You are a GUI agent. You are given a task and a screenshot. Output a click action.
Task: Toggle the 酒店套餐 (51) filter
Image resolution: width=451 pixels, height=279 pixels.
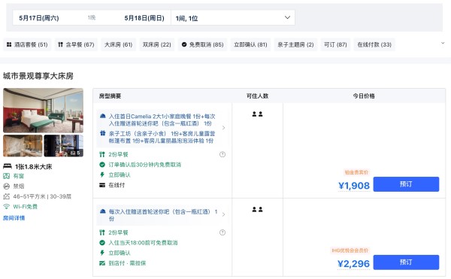click(x=27, y=44)
